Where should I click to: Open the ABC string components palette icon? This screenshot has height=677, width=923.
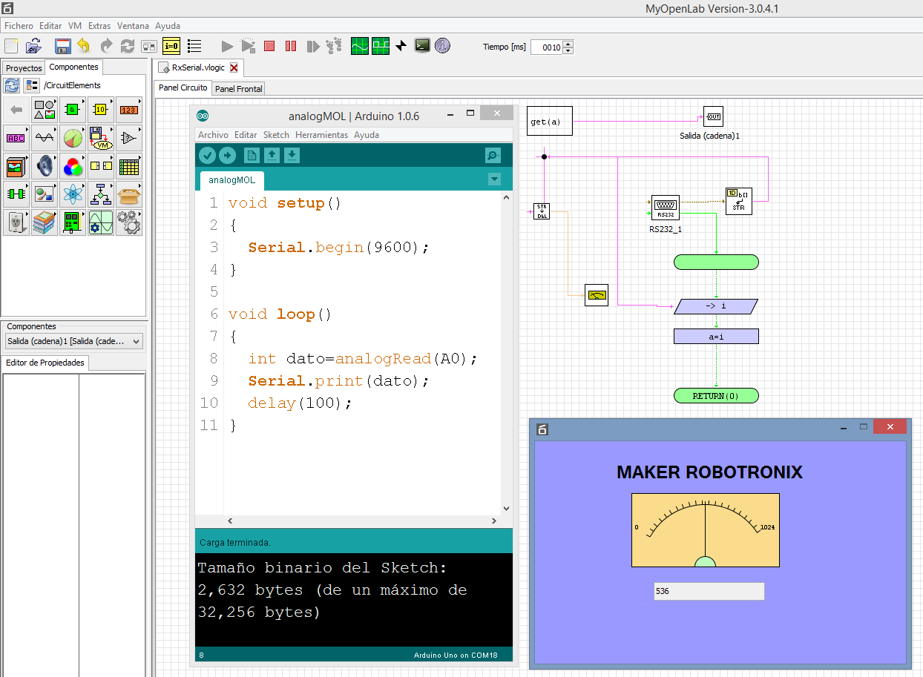pyautogui.click(x=16, y=137)
